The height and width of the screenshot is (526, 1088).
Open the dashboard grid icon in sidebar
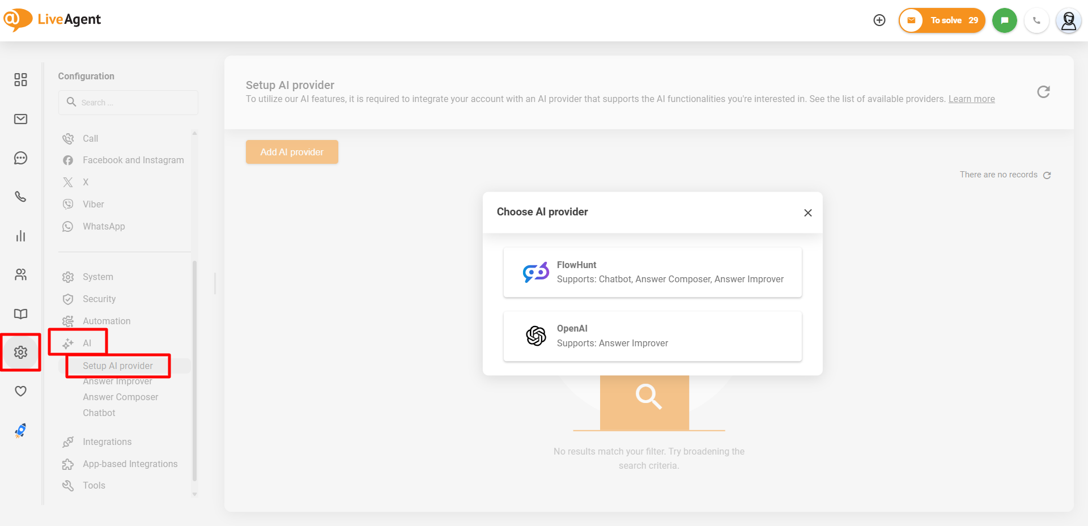click(21, 79)
